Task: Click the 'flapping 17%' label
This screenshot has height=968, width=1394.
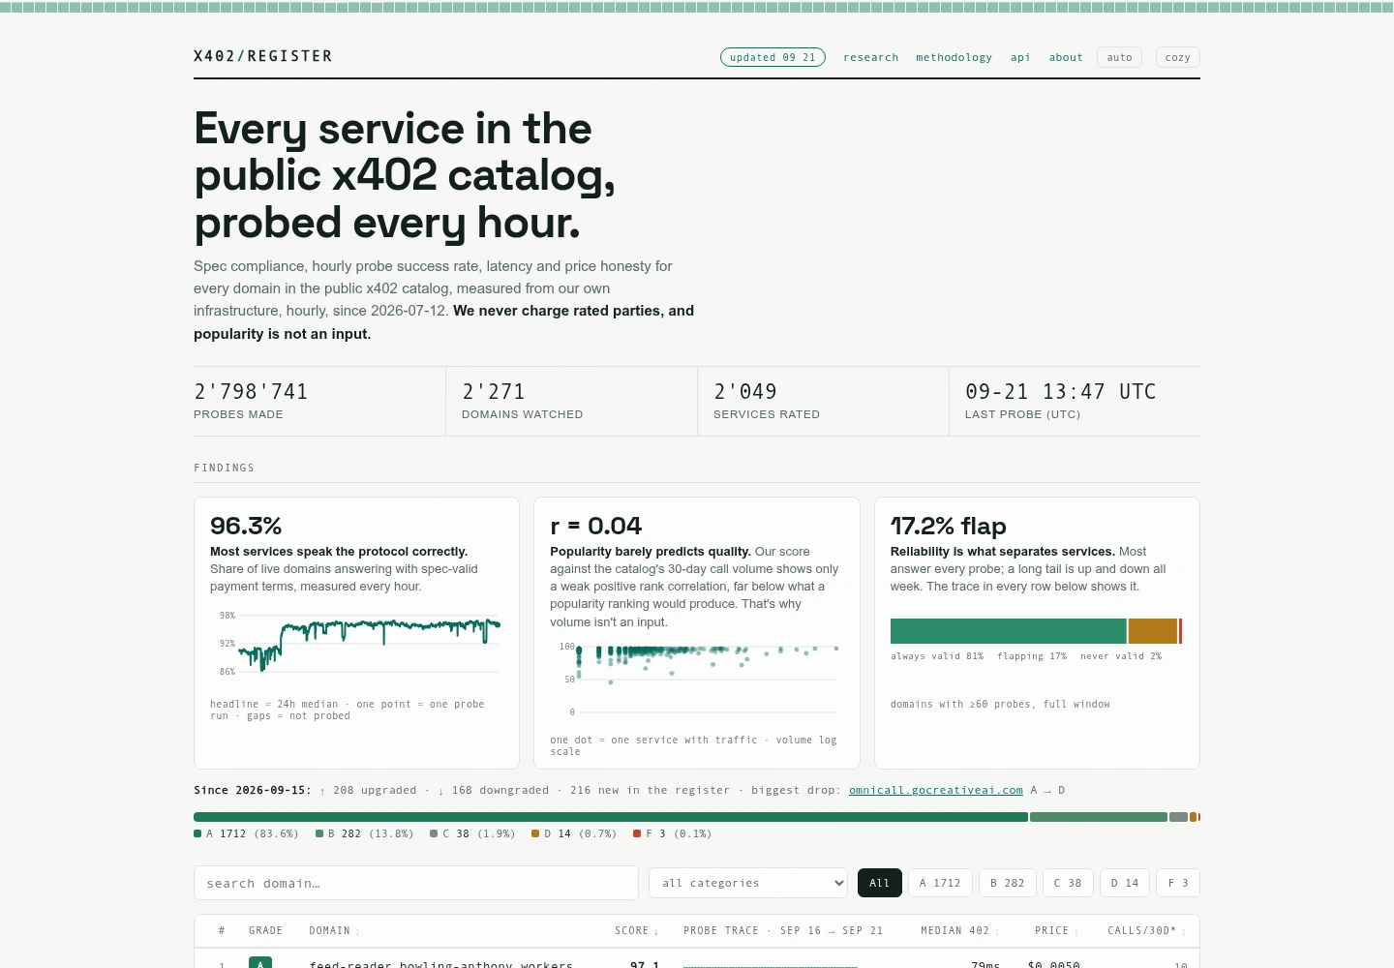Action: pyautogui.click(x=1032, y=656)
